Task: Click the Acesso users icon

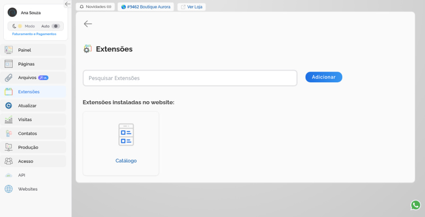Action: pyautogui.click(x=8, y=161)
